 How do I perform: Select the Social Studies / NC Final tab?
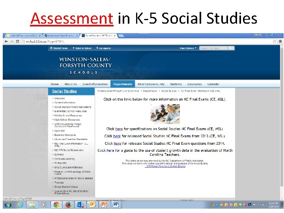point(99,35)
